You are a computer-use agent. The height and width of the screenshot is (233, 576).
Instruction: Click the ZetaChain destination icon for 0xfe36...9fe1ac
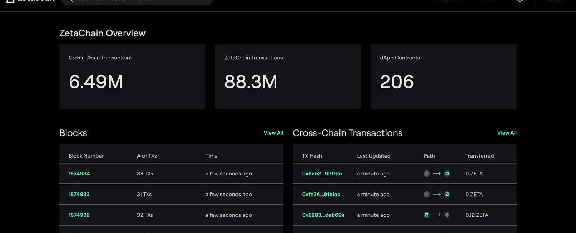tap(447, 194)
